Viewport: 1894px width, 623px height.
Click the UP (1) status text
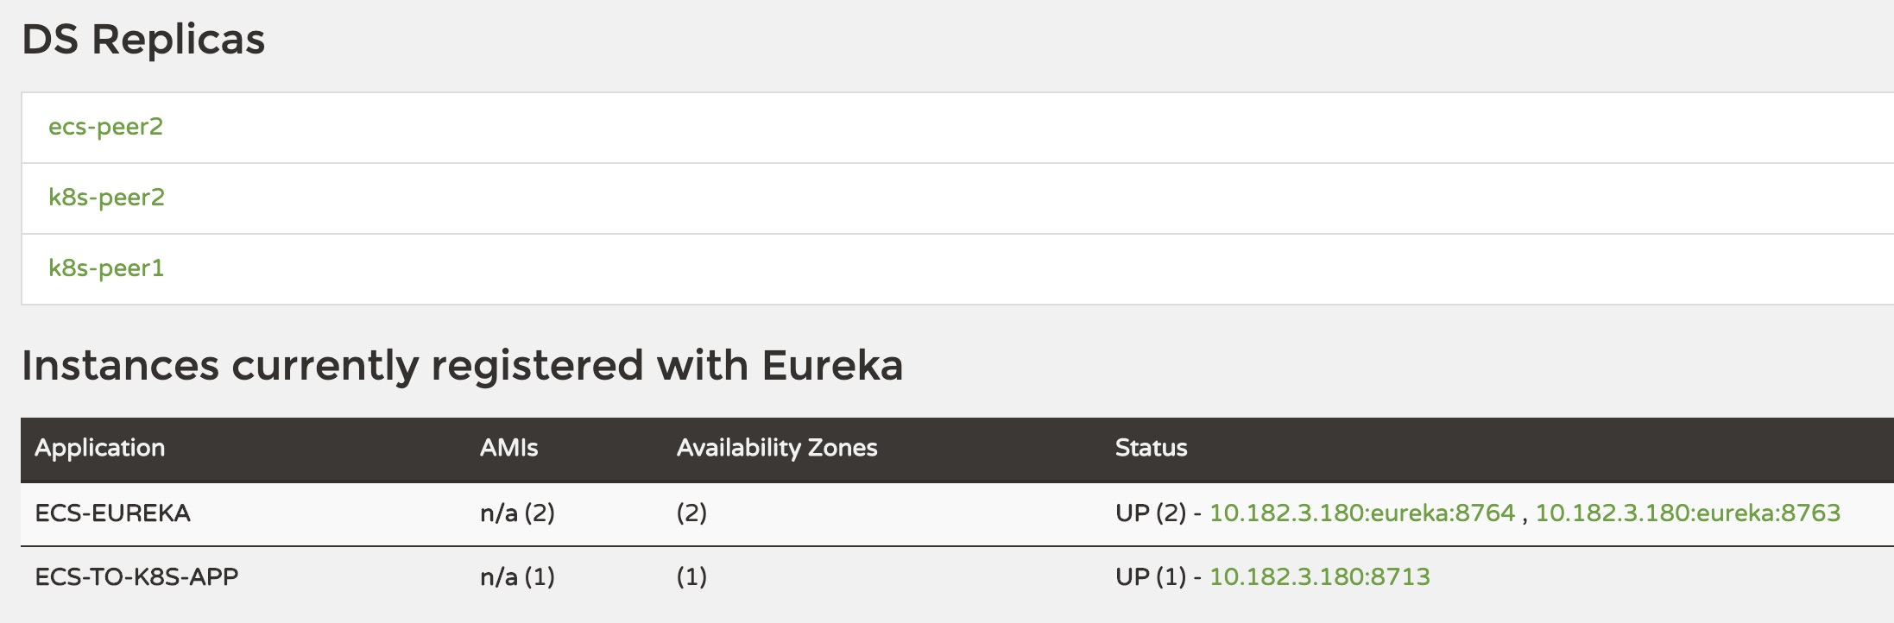pos(1150,577)
